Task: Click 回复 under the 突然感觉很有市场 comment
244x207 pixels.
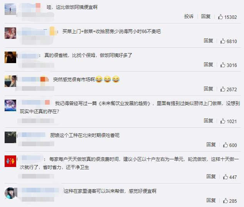Action: point(208,89)
